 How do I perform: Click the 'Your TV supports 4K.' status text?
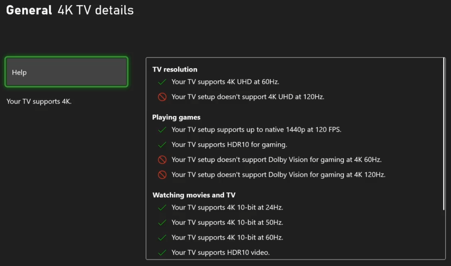(x=39, y=102)
